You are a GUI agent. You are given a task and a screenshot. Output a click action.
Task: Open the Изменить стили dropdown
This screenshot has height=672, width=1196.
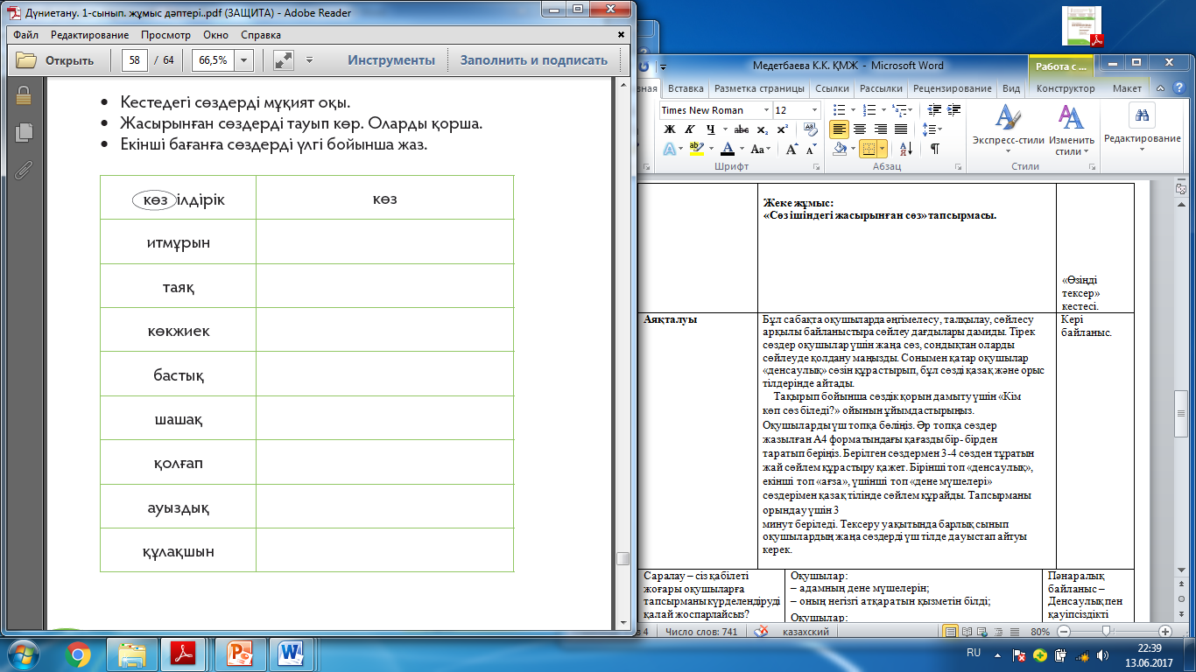point(1072,129)
